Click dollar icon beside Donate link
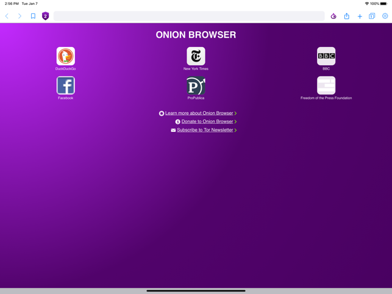 (x=178, y=122)
